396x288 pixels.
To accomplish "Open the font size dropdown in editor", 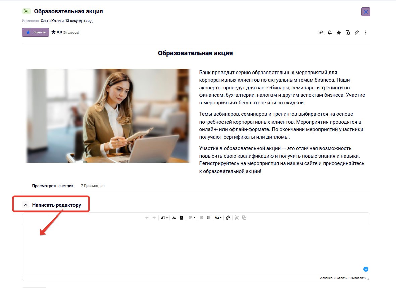I will [x=164, y=218].
